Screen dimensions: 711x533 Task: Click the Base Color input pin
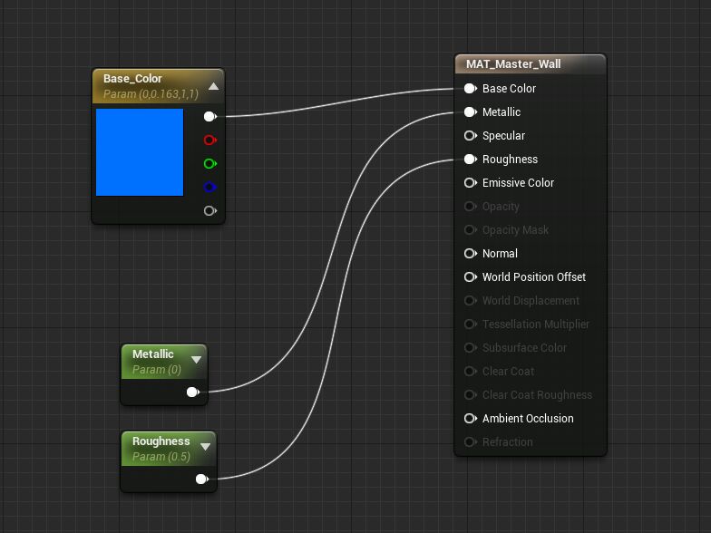click(x=470, y=89)
